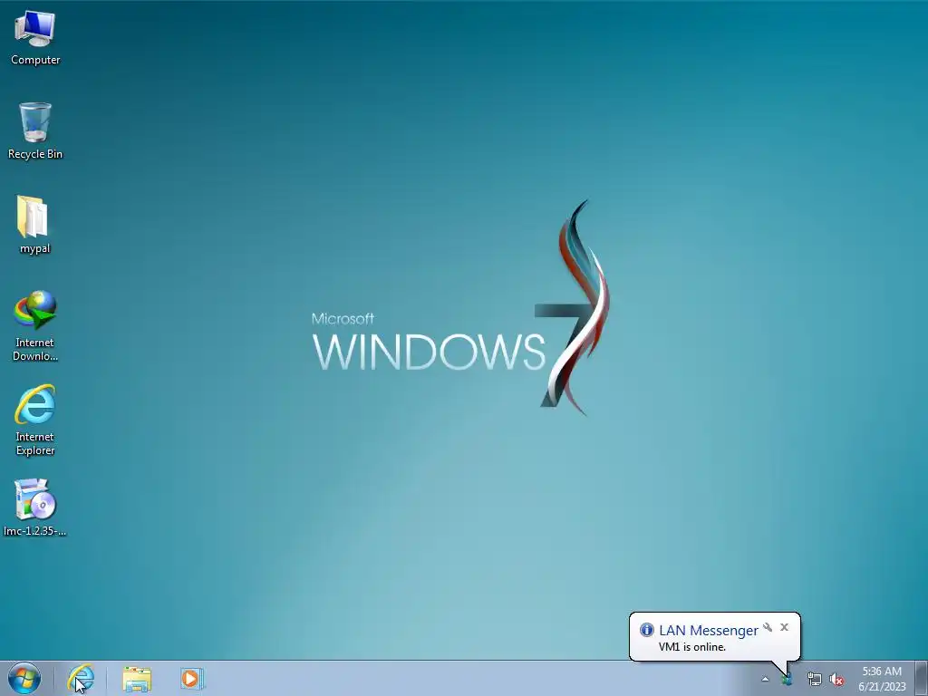Open Windows Explorer from the taskbar

coord(137,679)
